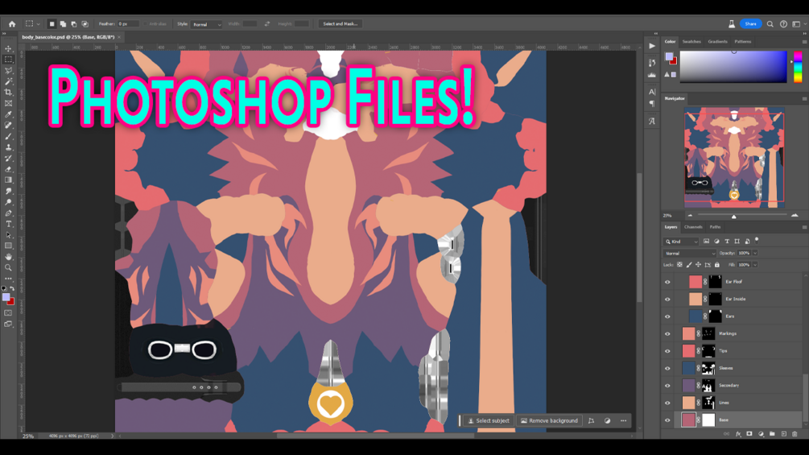Open the blend mode Normal dropdown
Screen dimensions: 809x455
click(x=690, y=254)
